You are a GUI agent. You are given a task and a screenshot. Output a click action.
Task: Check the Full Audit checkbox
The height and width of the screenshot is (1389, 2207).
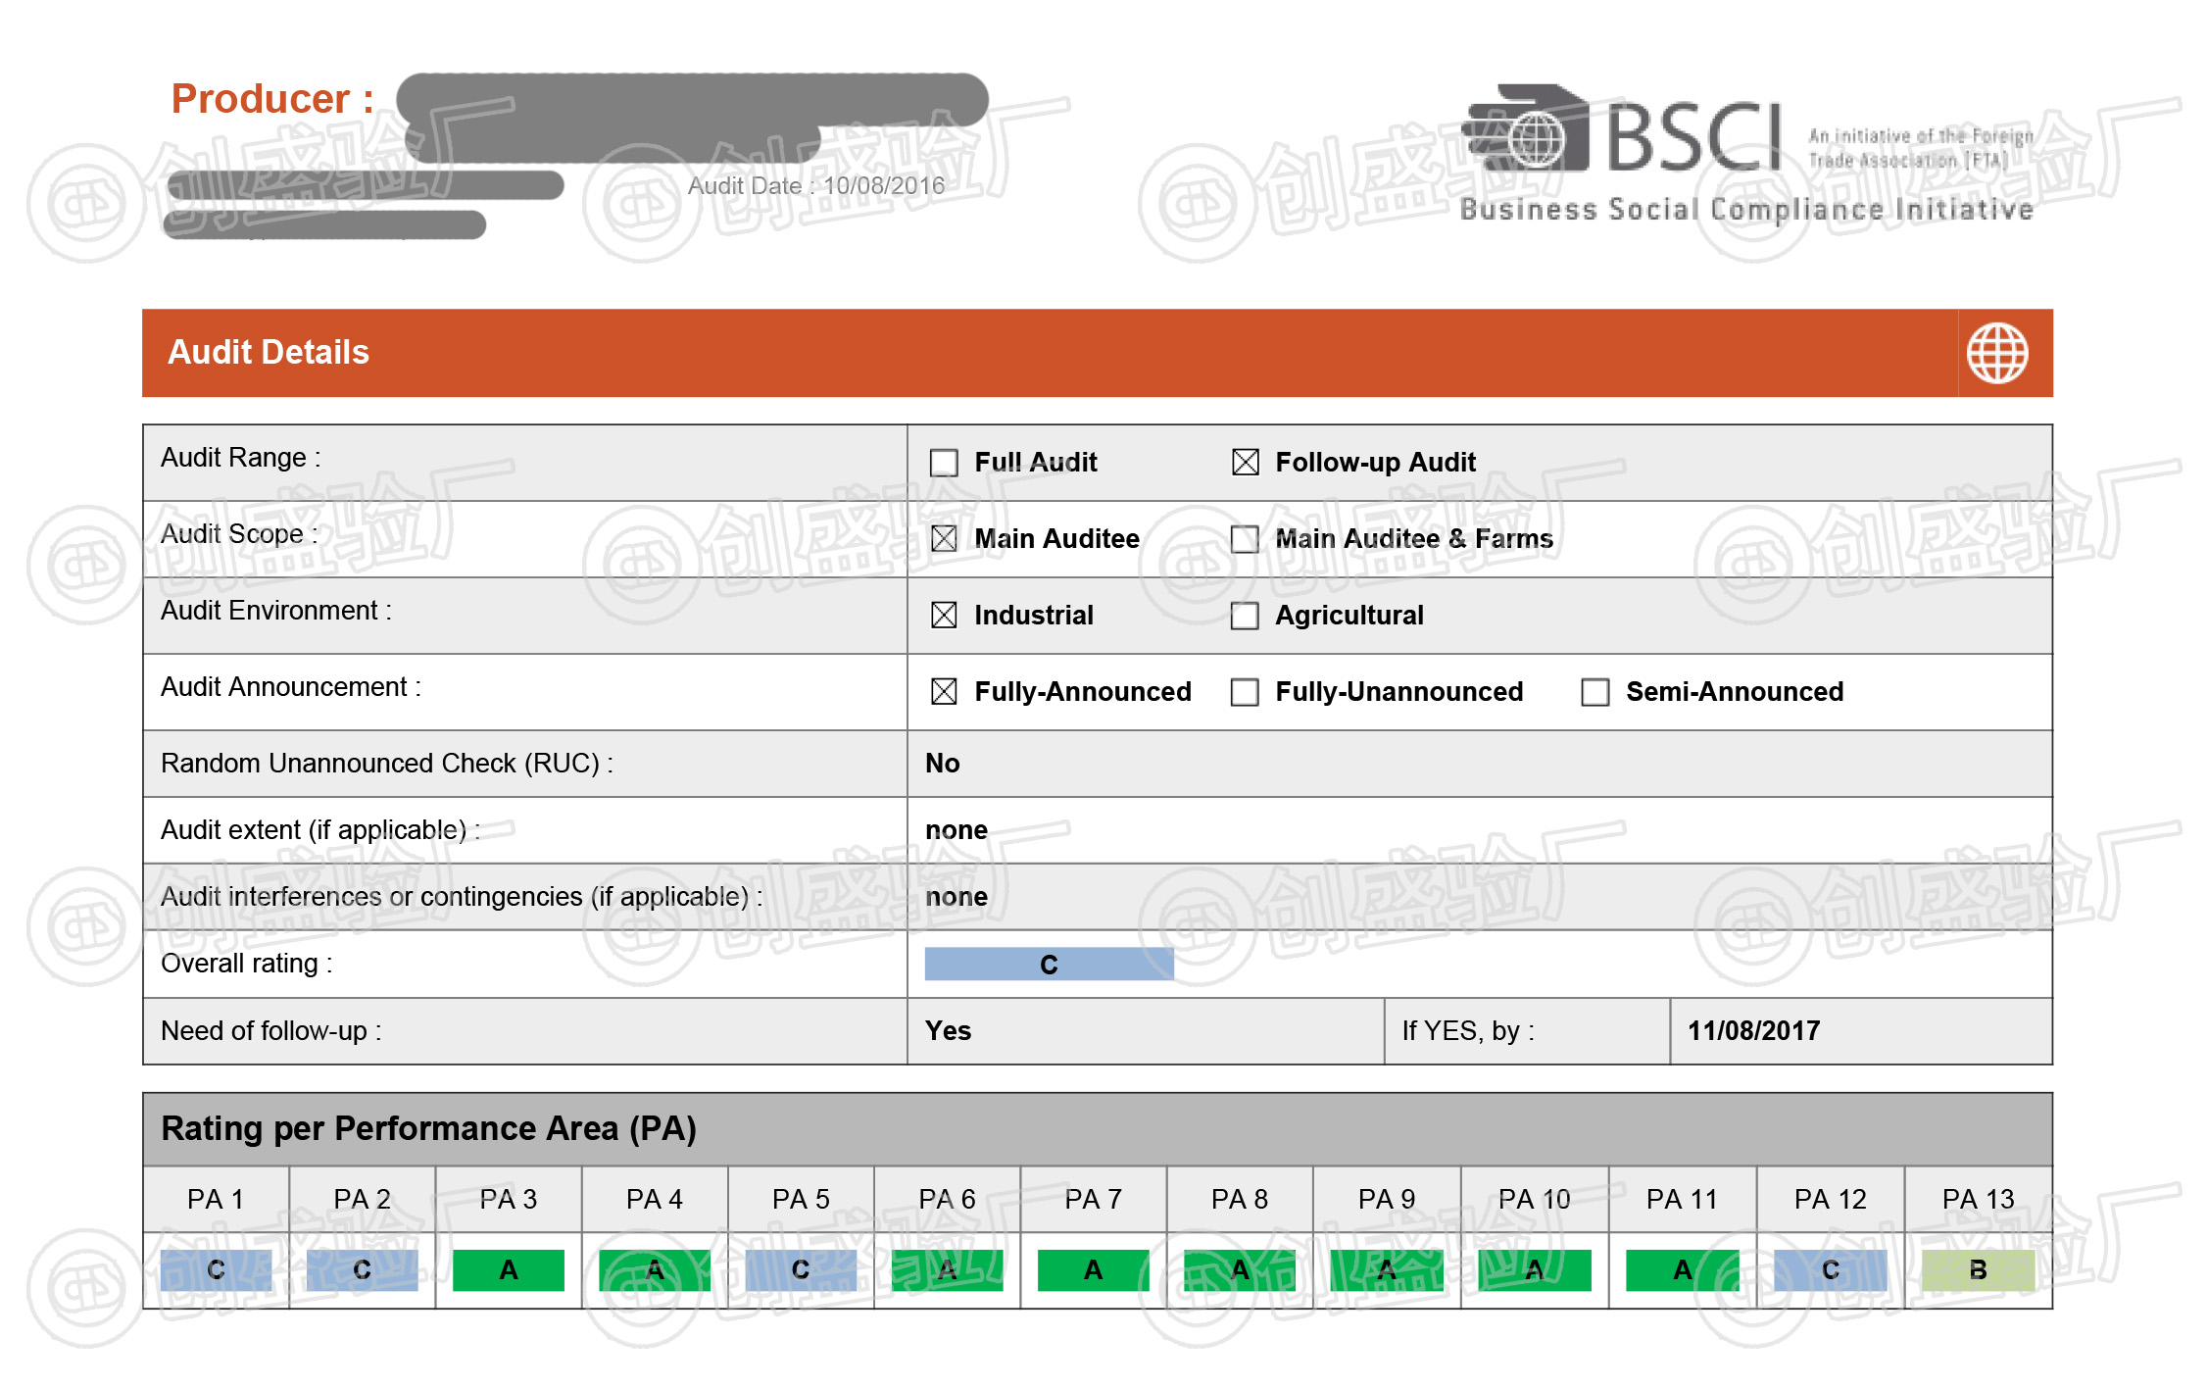[943, 463]
